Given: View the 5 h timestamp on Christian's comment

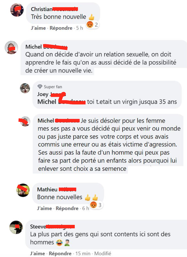Looking at the screenshot, I should click(x=80, y=28).
